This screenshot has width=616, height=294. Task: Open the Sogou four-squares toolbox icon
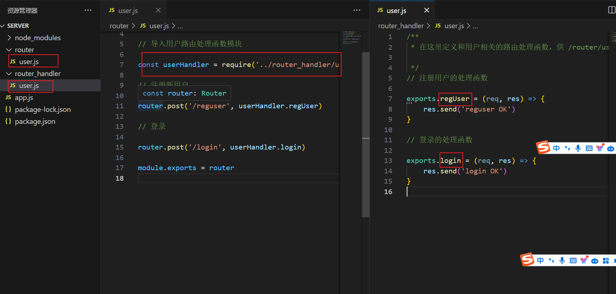pyautogui.click(x=606, y=261)
